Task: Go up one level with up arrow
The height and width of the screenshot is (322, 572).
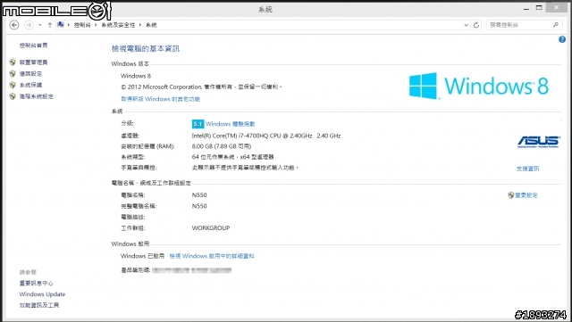Action: click(50, 25)
